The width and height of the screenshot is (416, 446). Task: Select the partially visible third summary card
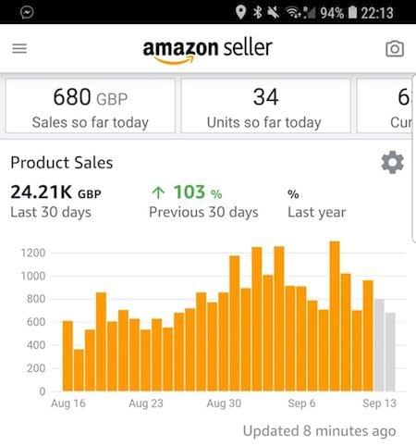click(x=385, y=105)
